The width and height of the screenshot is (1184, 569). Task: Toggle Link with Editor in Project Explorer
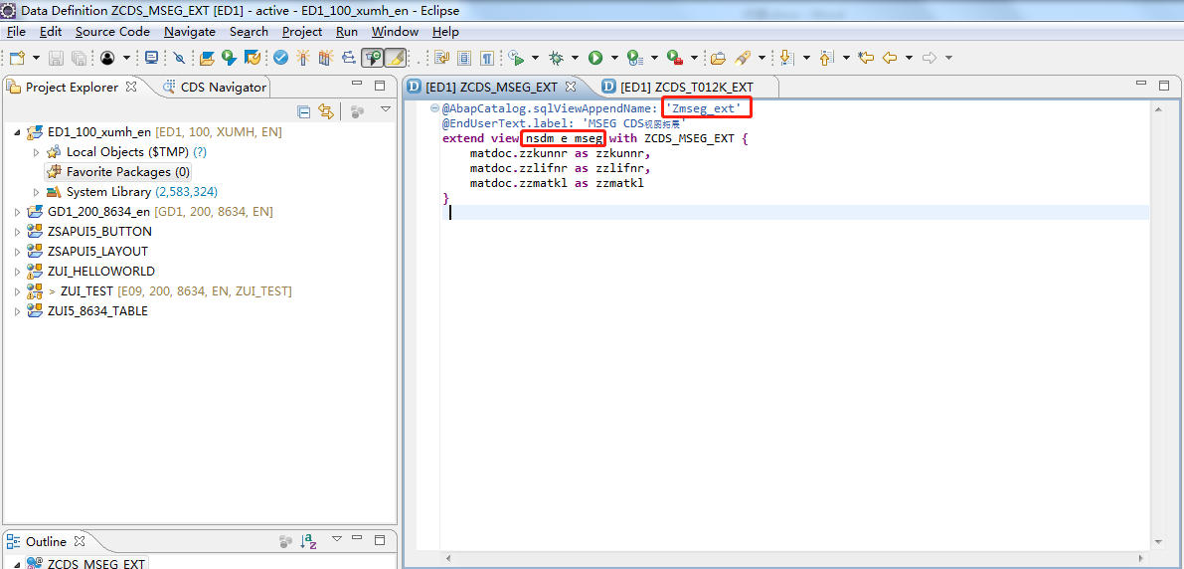(x=325, y=111)
